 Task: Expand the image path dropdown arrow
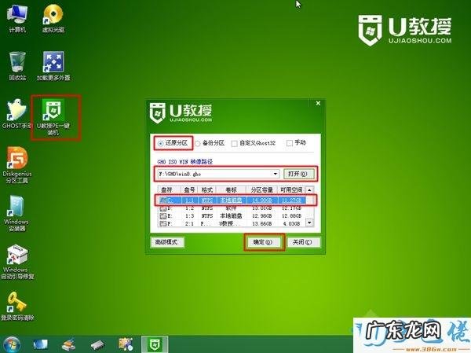pyautogui.click(x=276, y=174)
